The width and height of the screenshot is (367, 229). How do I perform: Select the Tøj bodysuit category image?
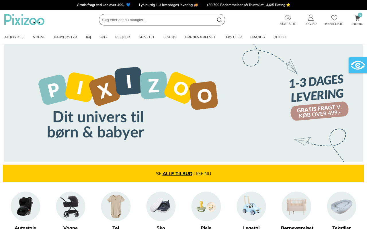tap(116, 206)
